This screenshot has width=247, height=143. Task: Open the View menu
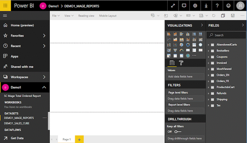point(69,16)
